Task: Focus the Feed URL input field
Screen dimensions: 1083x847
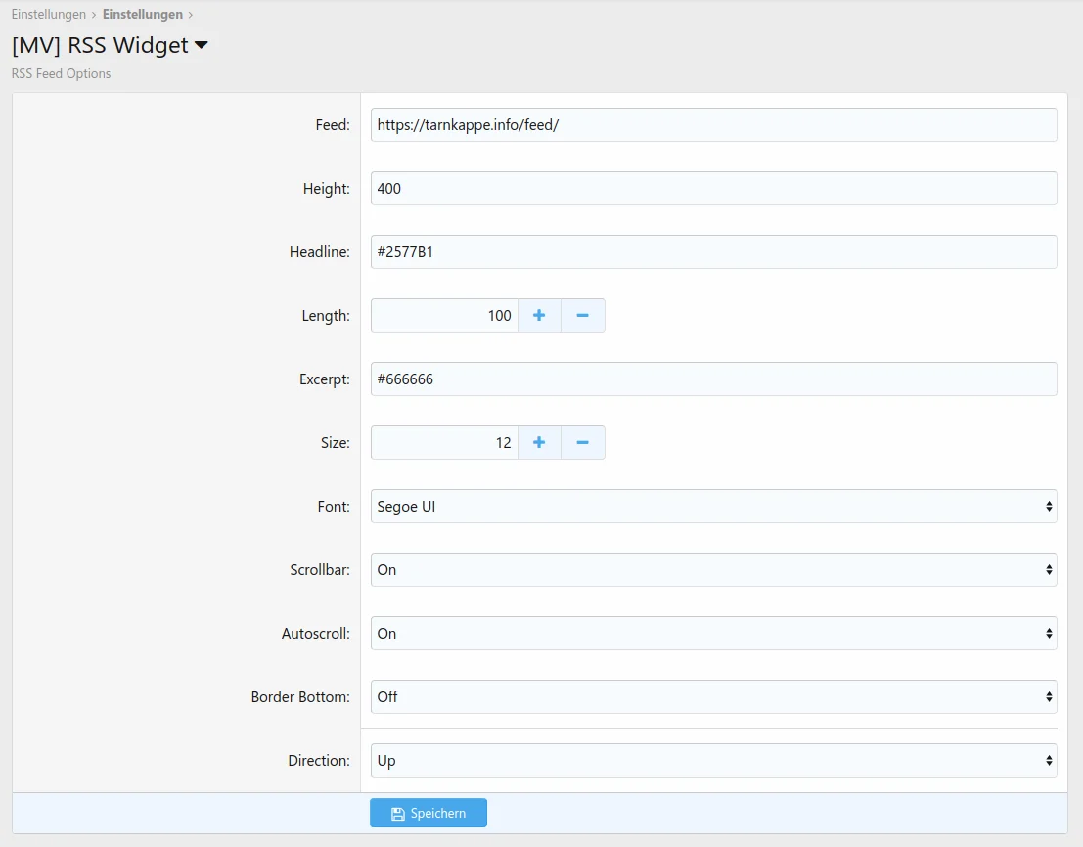Action: tap(713, 125)
